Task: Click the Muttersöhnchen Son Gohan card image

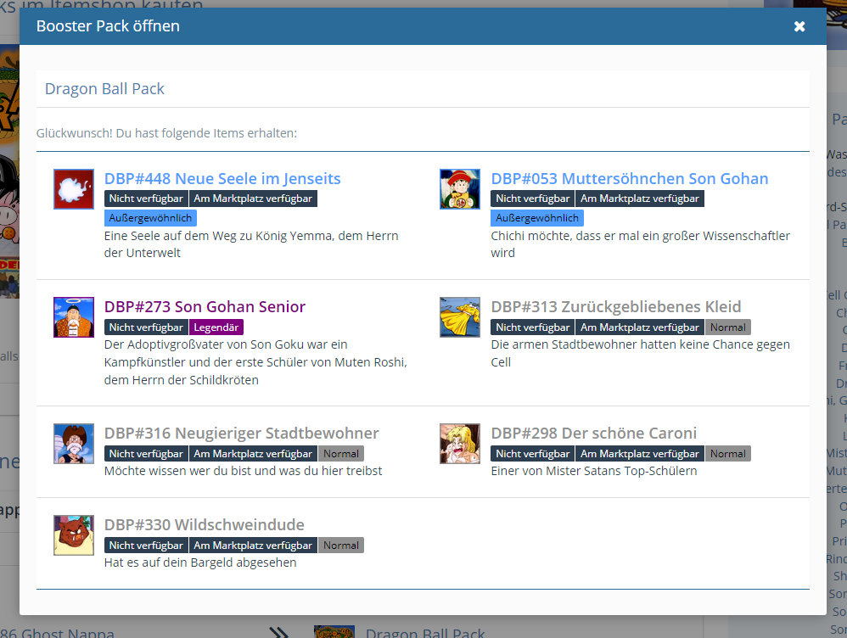Action: (460, 189)
